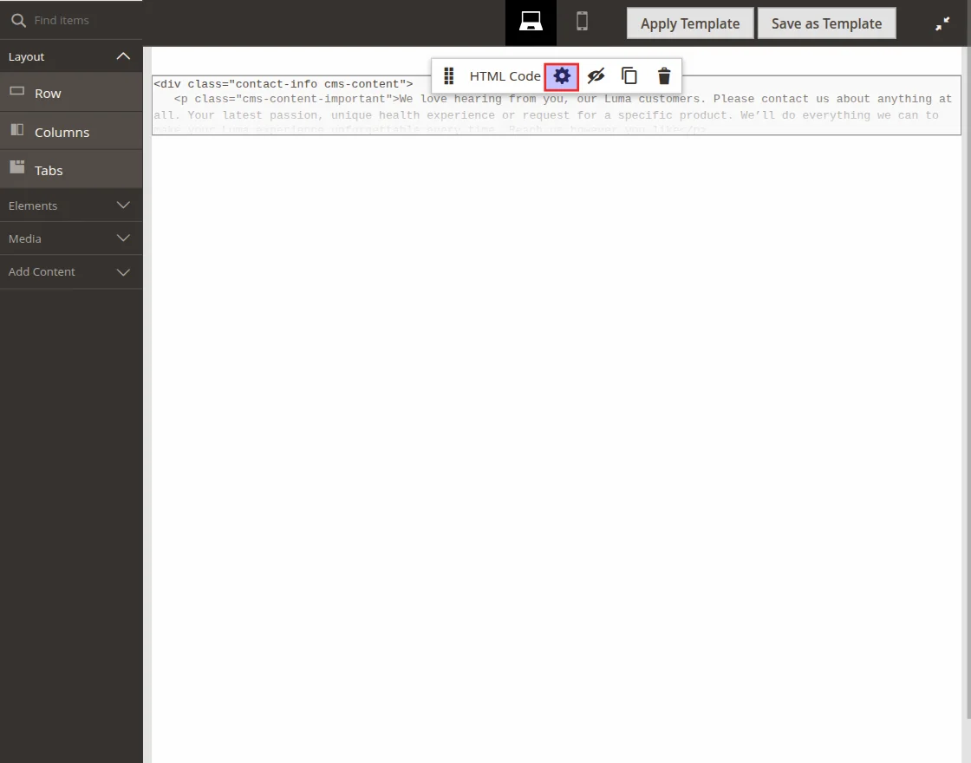Duplicate the HTML Code block
Viewport: 971px width, 763px height.
point(629,76)
